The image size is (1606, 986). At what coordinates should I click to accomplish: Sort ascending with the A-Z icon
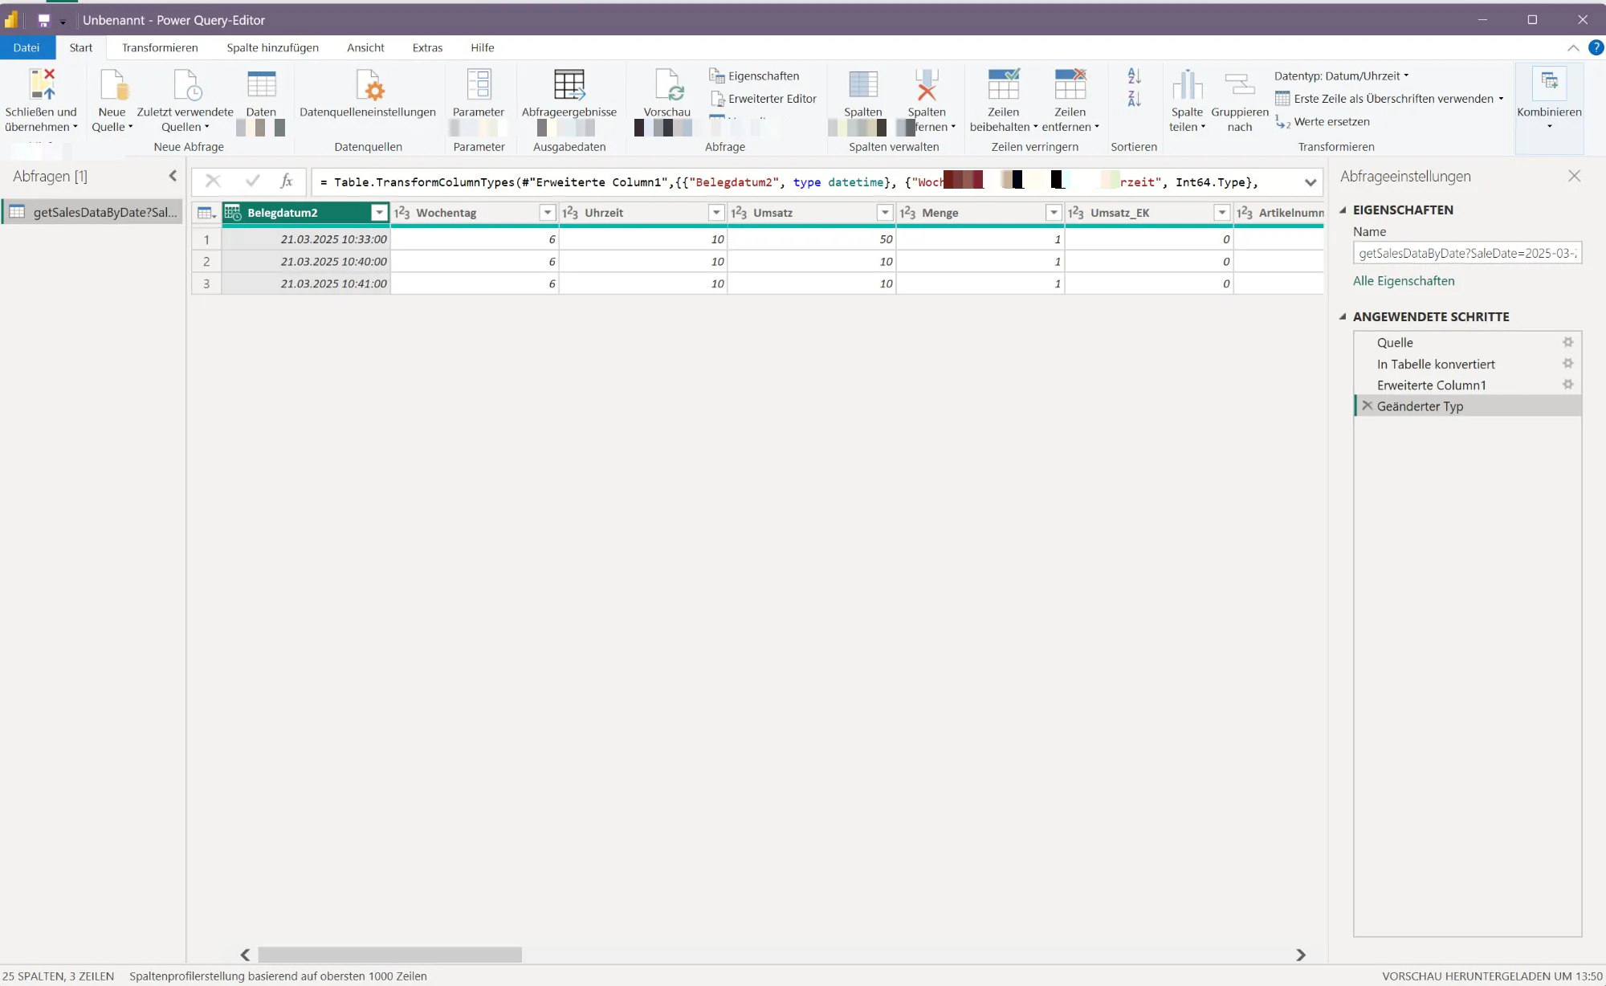click(1134, 75)
